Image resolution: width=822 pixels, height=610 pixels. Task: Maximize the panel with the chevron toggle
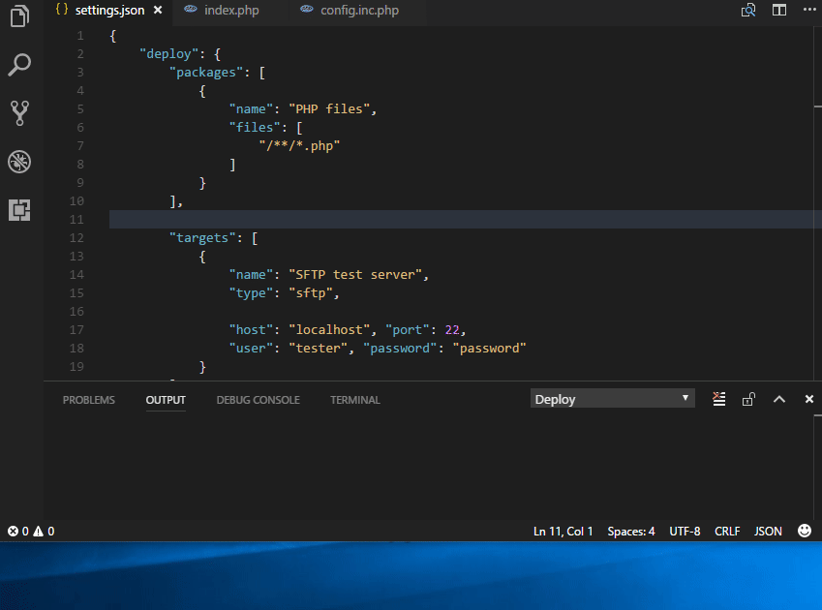pos(778,398)
